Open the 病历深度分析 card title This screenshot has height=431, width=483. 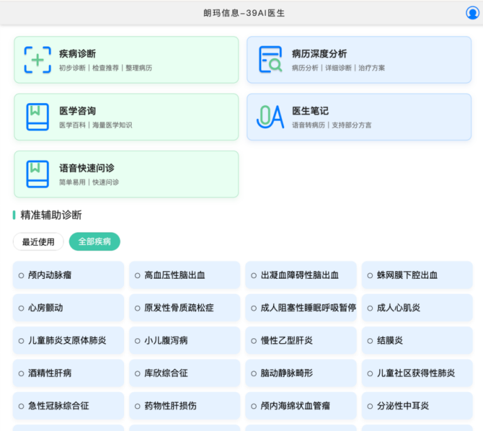(x=319, y=54)
